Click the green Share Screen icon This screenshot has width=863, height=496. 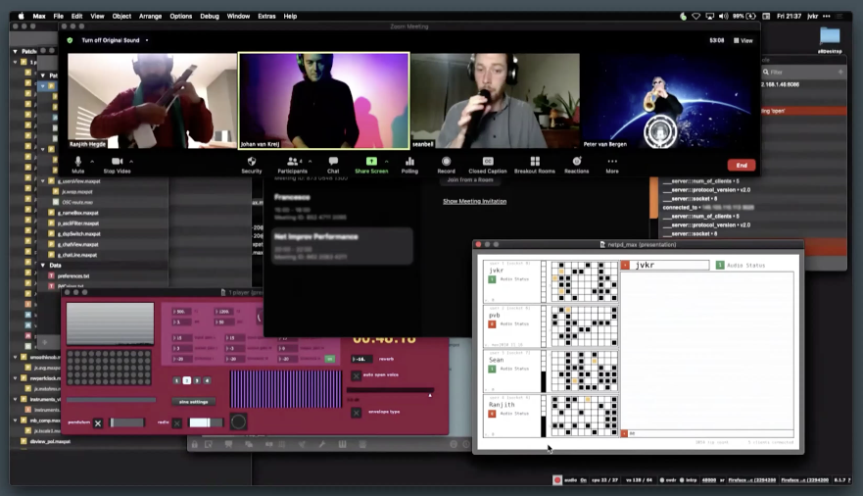[371, 161]
